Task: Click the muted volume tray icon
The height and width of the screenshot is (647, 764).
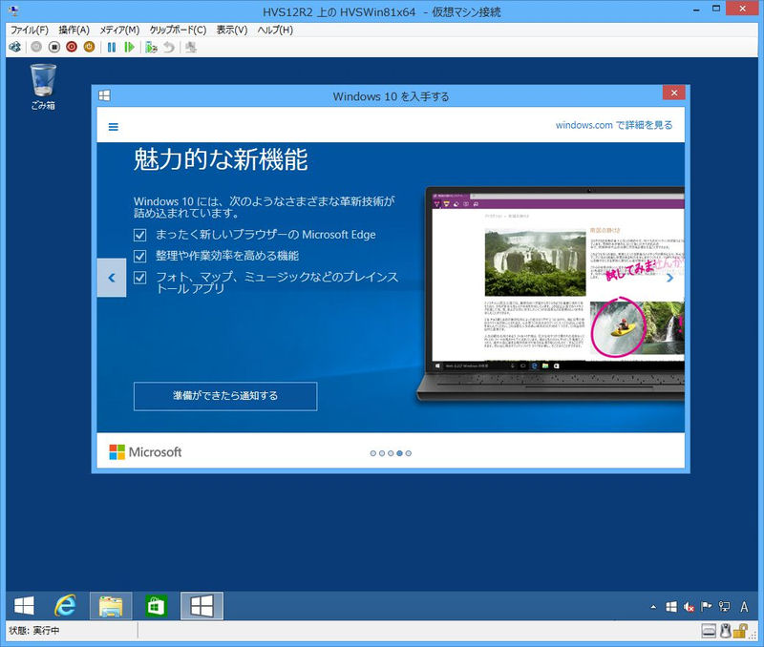Action: pos(689,607)
